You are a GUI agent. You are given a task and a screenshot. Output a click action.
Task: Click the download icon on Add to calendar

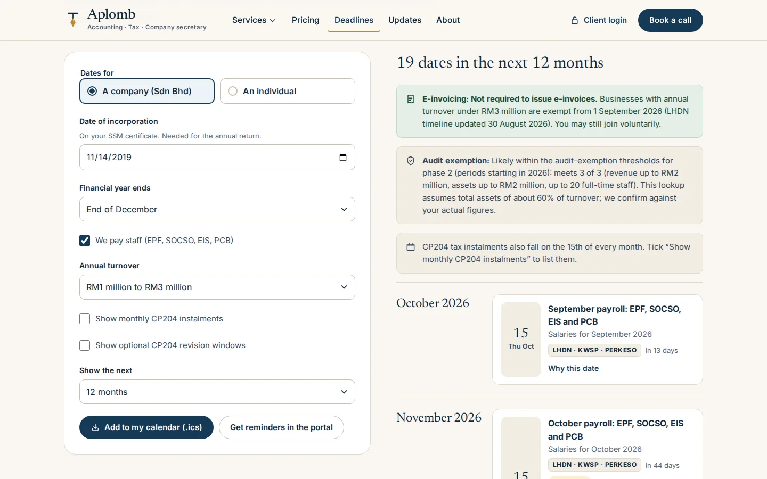[95, 427]
